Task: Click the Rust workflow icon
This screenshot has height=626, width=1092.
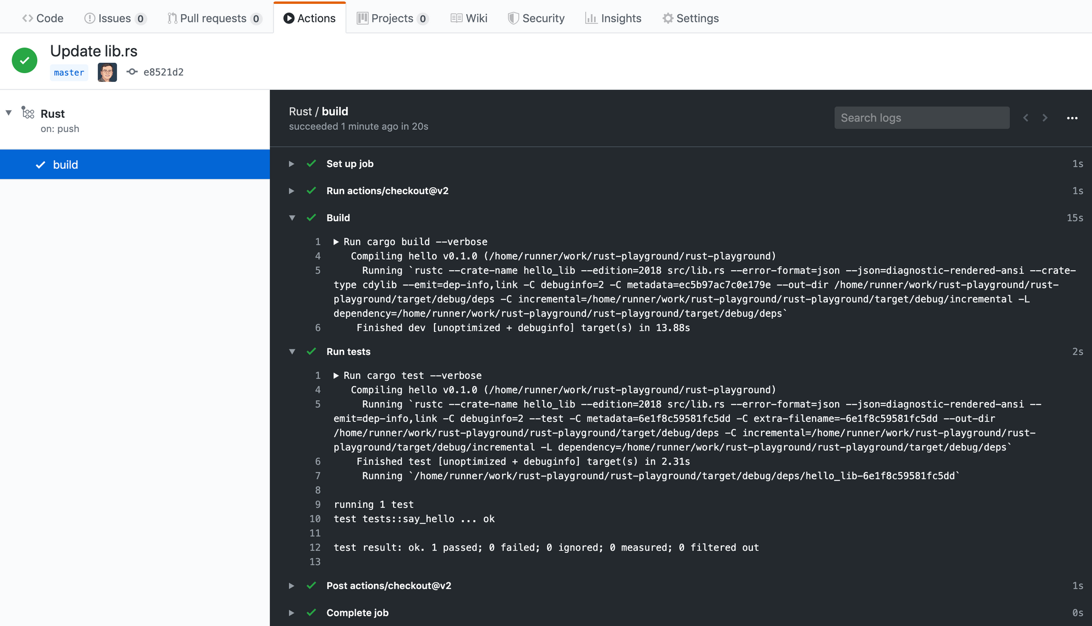Action: point(28,113)
